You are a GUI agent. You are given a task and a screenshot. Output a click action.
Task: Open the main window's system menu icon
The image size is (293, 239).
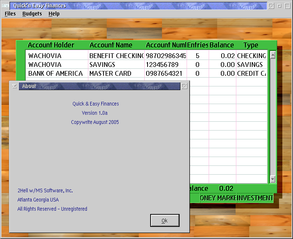[x=6, y=6]
